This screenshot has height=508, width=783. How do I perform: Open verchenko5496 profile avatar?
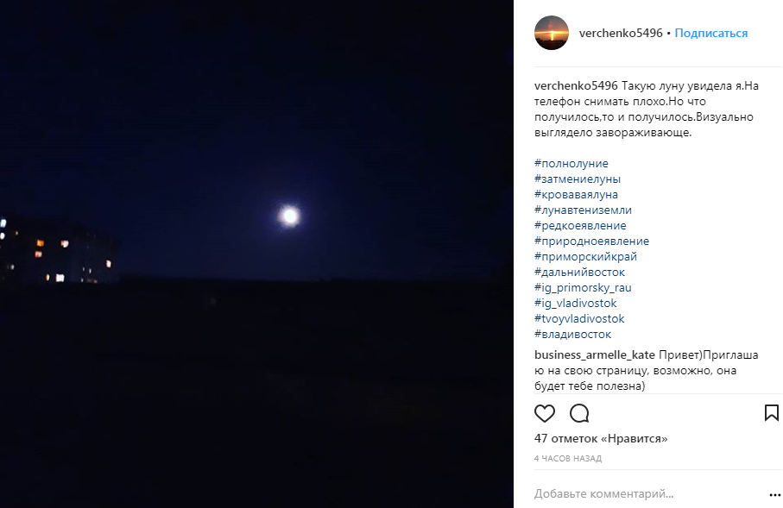(x=552, y=33)
